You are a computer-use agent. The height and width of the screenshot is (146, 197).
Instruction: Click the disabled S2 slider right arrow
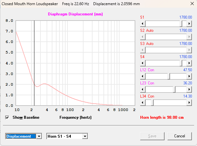tap(189, 37)
